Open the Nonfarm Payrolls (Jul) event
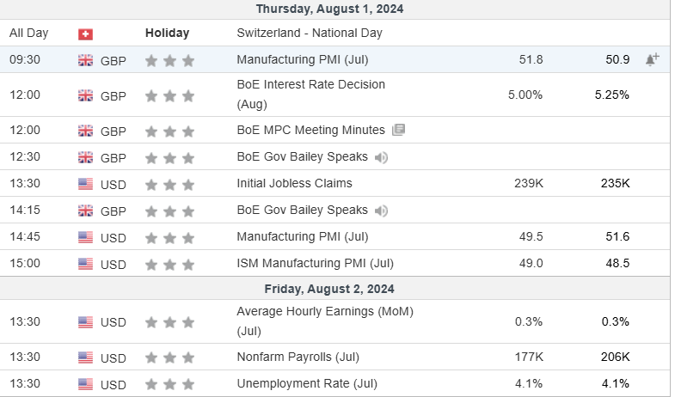This screenshot has width=675, height=397. point(298,357)
